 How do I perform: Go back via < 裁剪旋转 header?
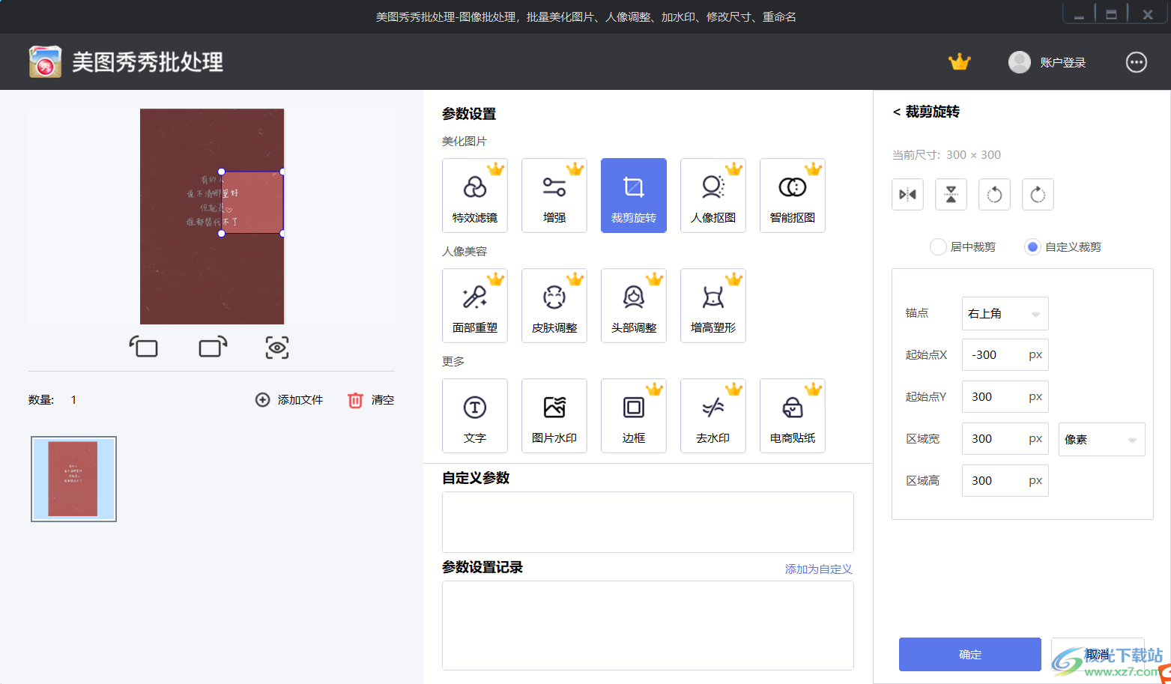point(926,112)
